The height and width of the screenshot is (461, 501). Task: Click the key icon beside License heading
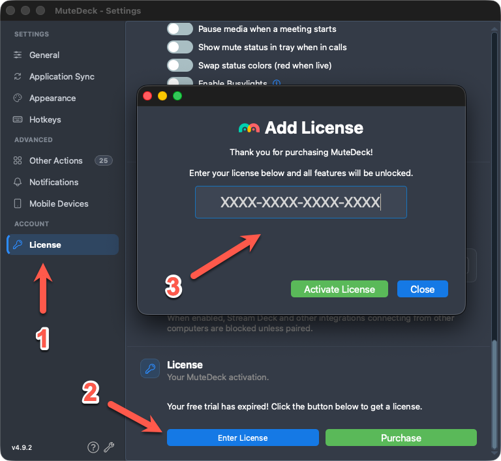click(x=150, y=368)
